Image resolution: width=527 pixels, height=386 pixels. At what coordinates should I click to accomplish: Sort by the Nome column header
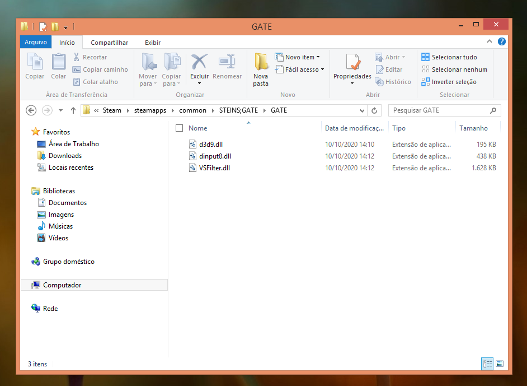197,128
